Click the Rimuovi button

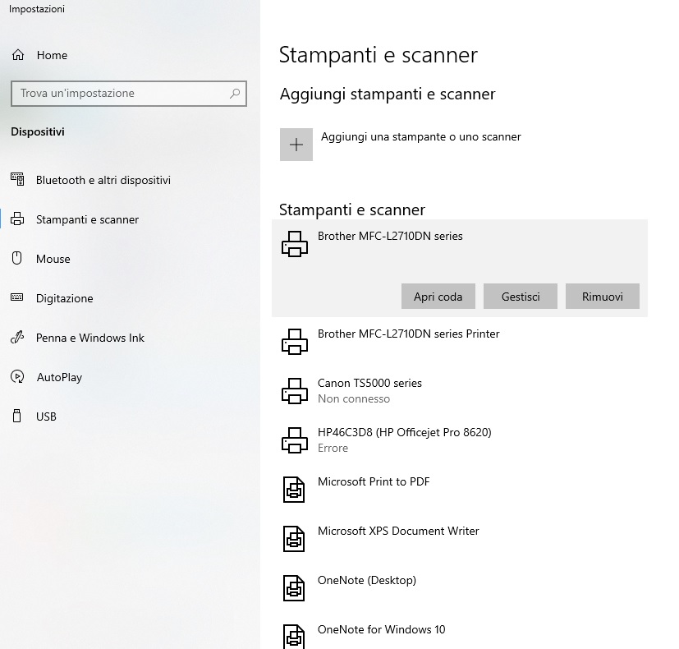tap(603, 297)
